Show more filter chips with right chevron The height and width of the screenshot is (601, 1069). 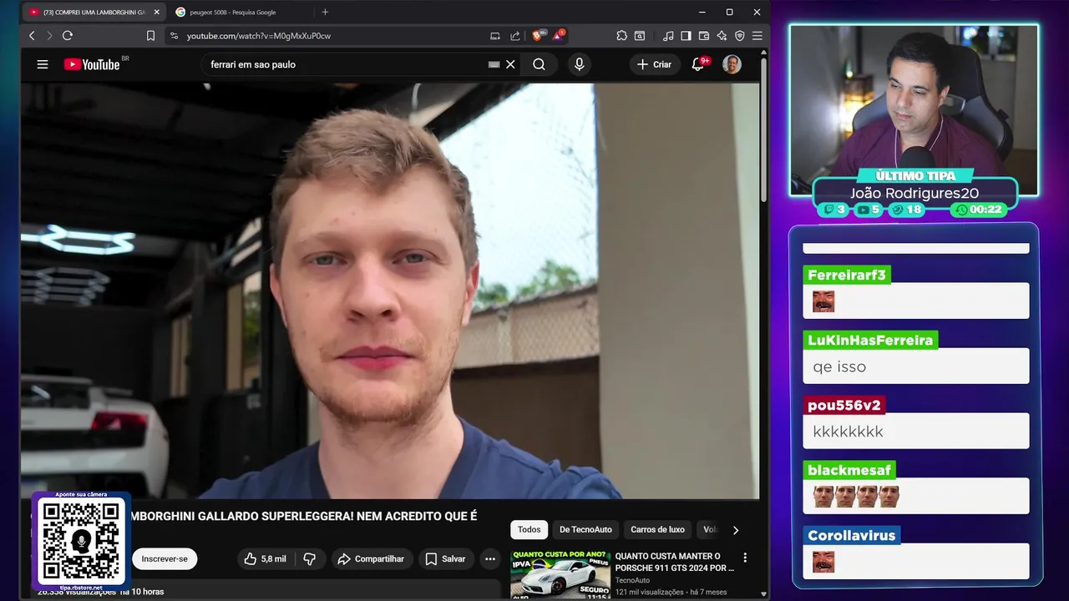pos(735,529)
